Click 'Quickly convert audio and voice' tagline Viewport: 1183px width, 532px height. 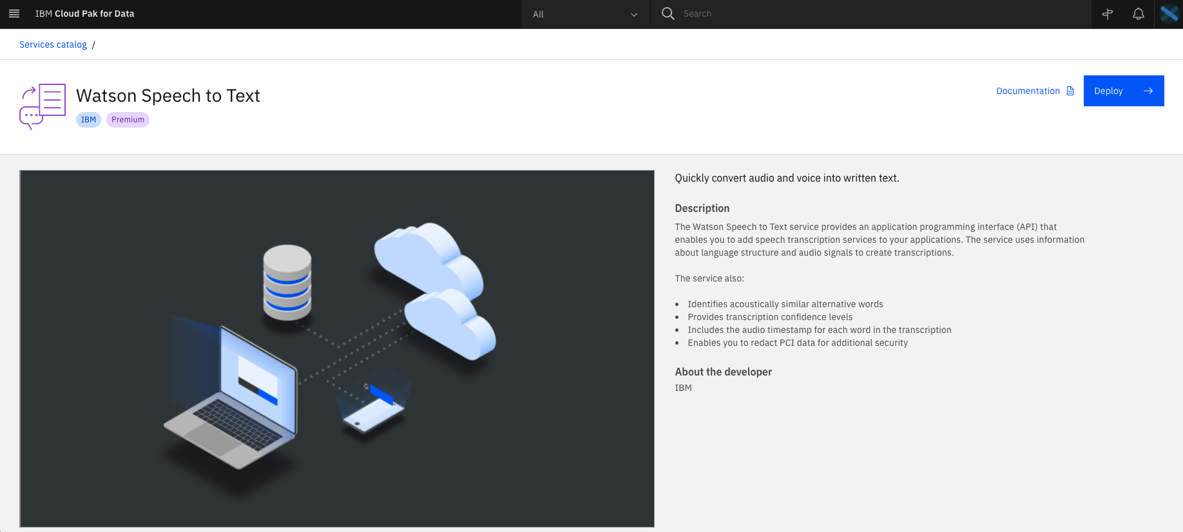(787, 178)
